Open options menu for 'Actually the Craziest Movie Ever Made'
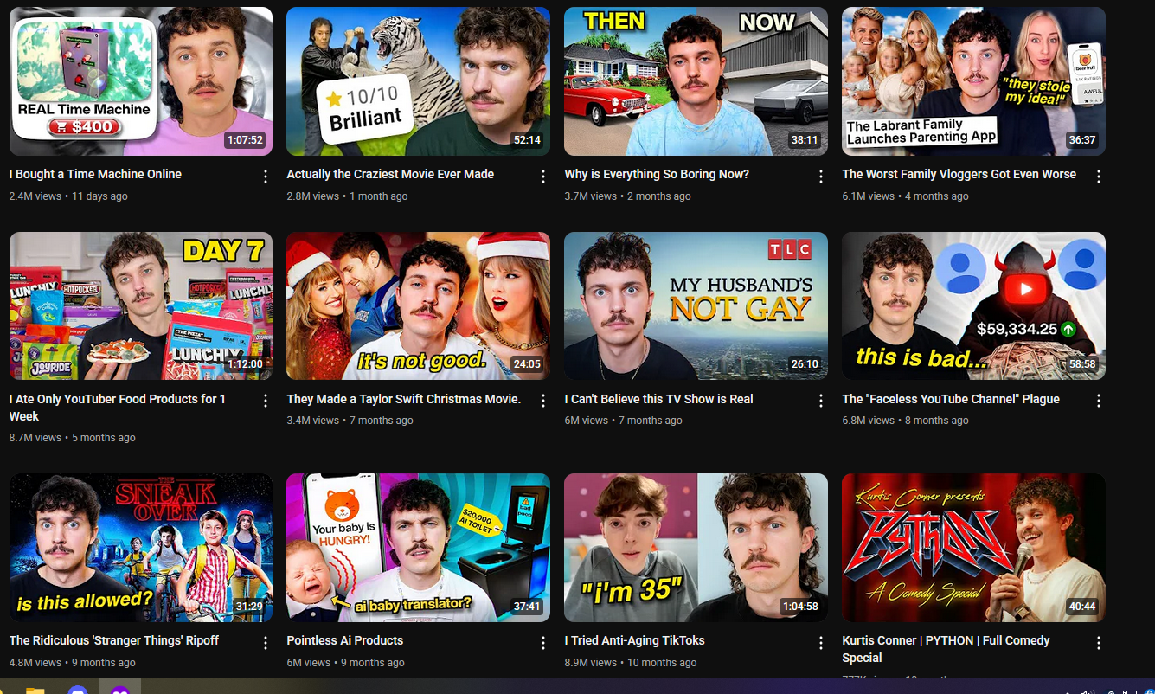This screenshot has height=694, width=1155. pyautogui.click(x=543, y=177)
